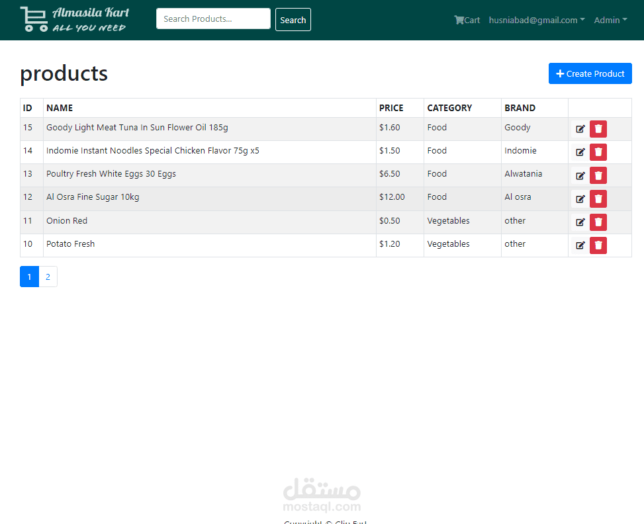
Task: Click the Create Product button
Action: tap(590, 73)
